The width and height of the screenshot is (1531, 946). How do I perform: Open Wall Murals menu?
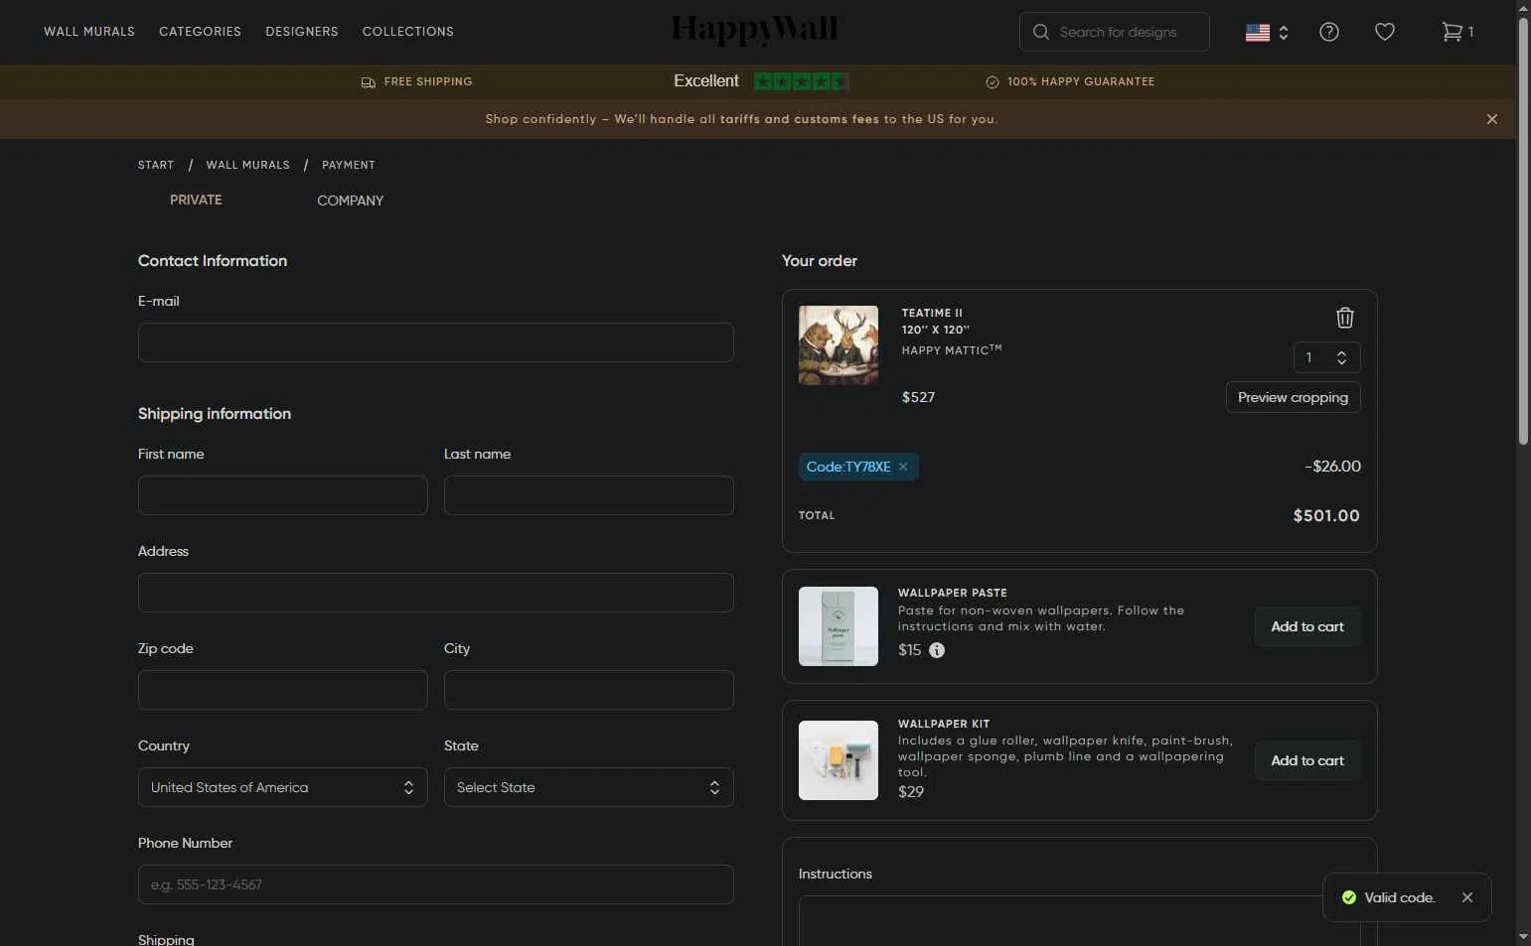[89, 32]
